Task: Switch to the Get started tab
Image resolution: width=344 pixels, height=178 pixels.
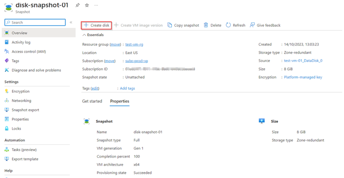Action: coord(92,101)
